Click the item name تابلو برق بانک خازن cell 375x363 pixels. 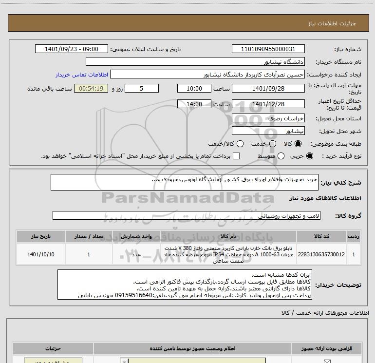(228, 254)
